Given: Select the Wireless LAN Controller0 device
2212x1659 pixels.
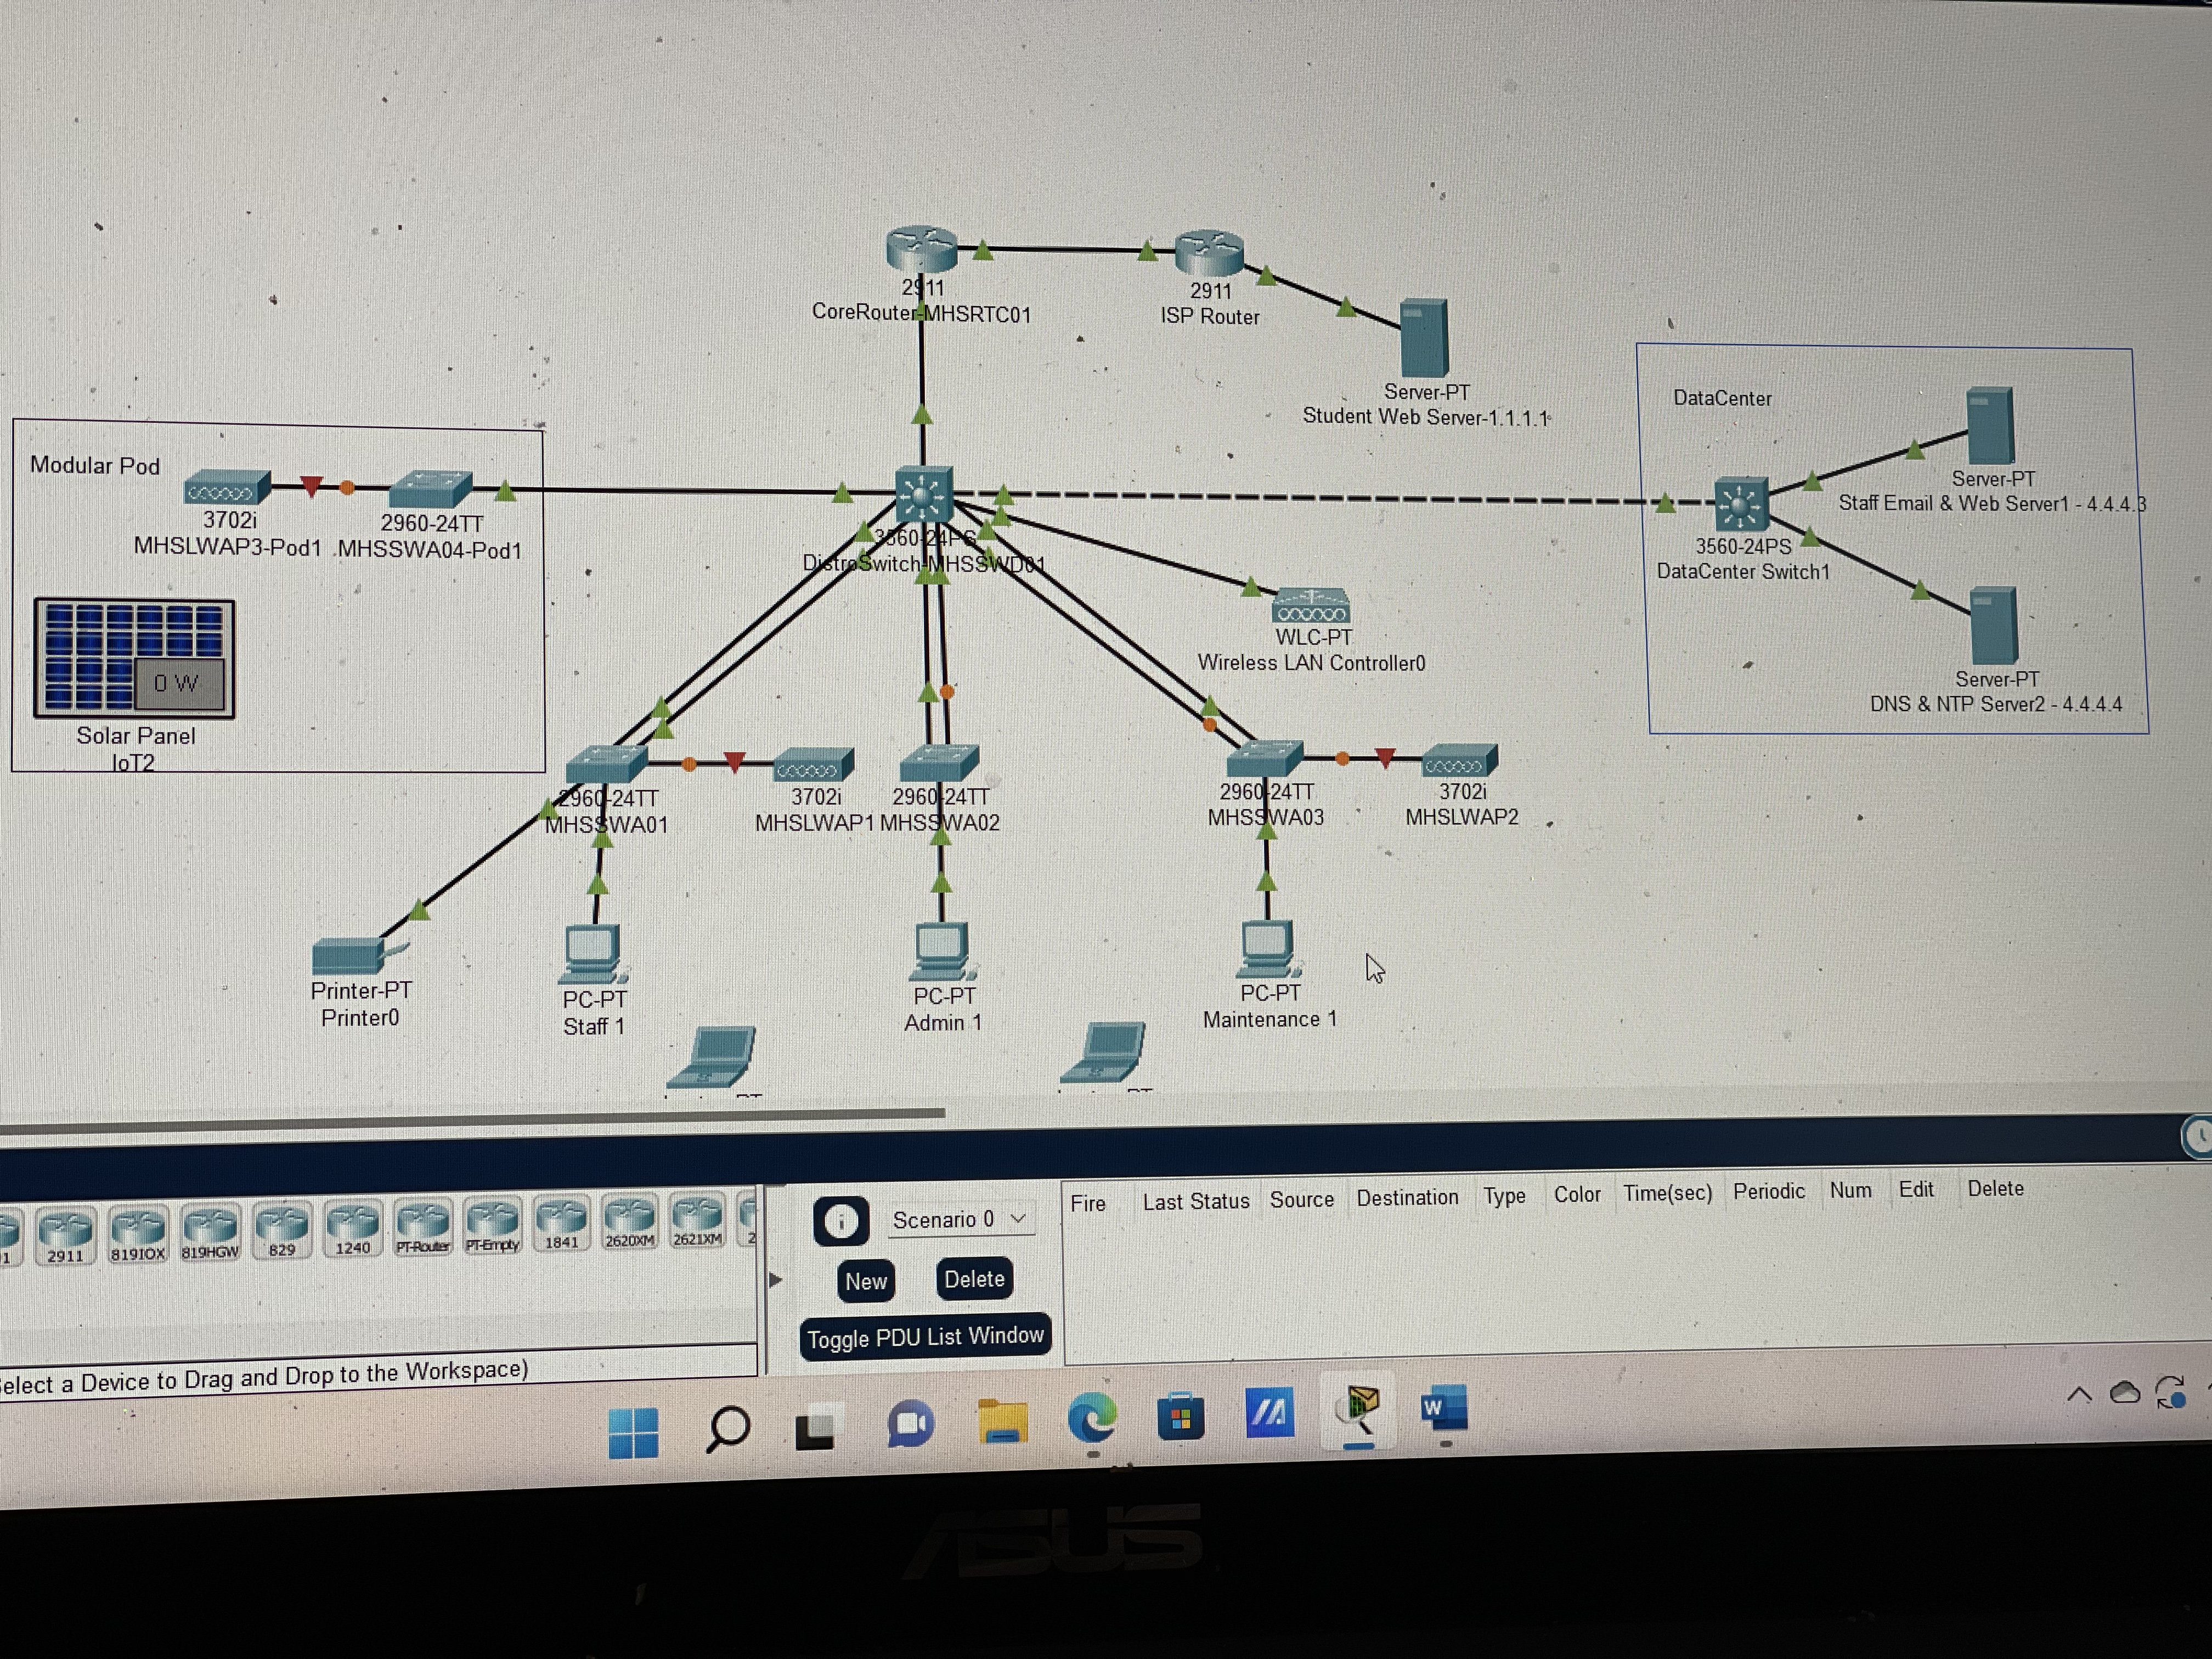Looking at the screenshot, I should pyautogui.click(x=1311, y=606).
